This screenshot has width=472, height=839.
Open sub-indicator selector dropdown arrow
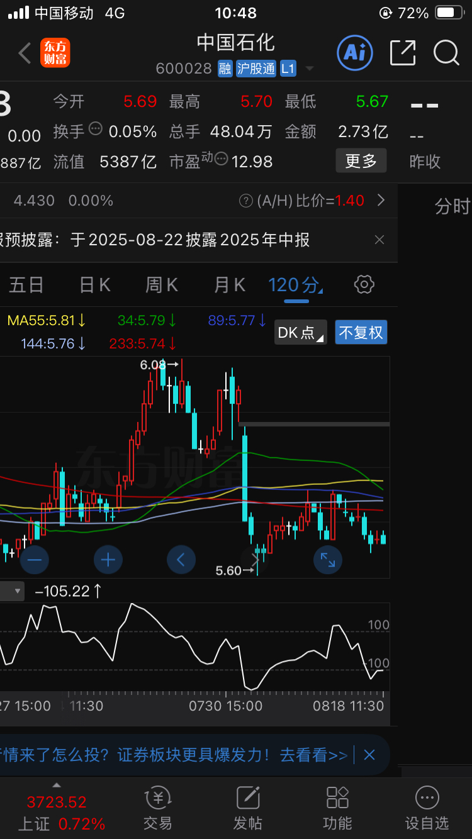click(x=18, y=591)
